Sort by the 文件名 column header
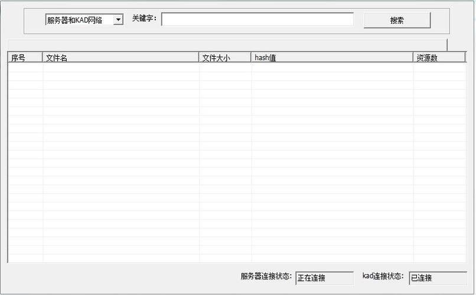Screen dimensions: 476x295 coord(120,57)
